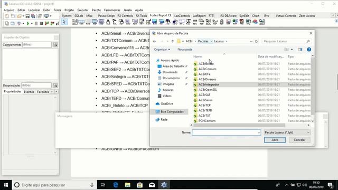This screenshot has width=338, height=190.
Task: Open Microsoft Edge from taskbar
Action: coord(116,185)
